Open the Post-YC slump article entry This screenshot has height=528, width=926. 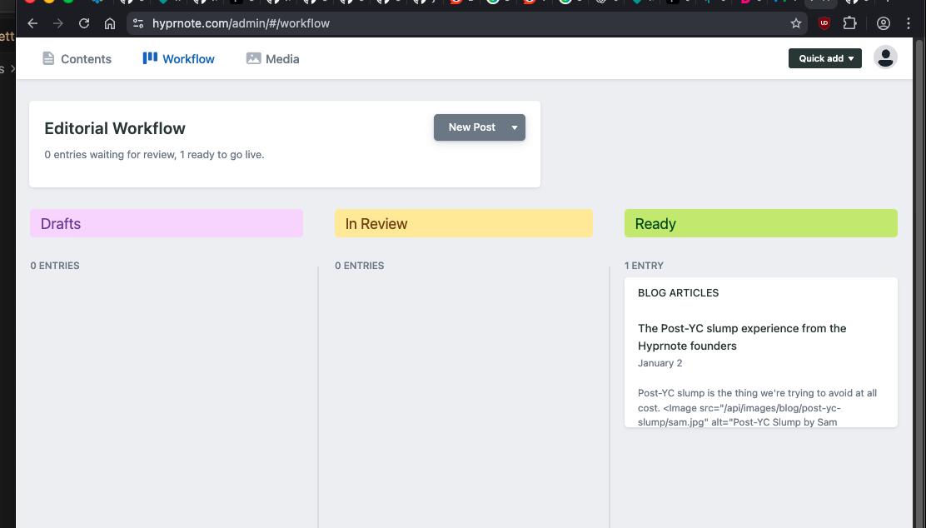pos(742,336)
